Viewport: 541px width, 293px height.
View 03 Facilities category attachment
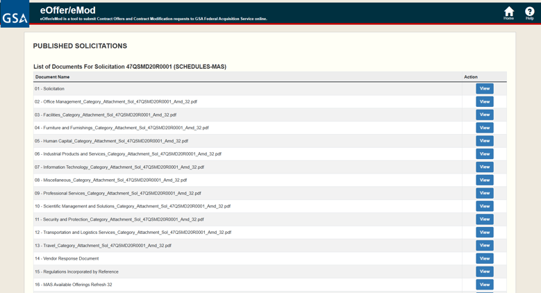point(485,115)
